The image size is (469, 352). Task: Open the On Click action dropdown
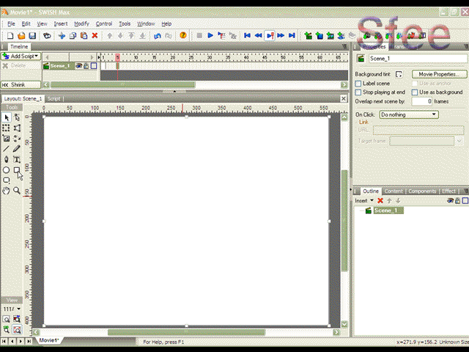click(408, 114)
